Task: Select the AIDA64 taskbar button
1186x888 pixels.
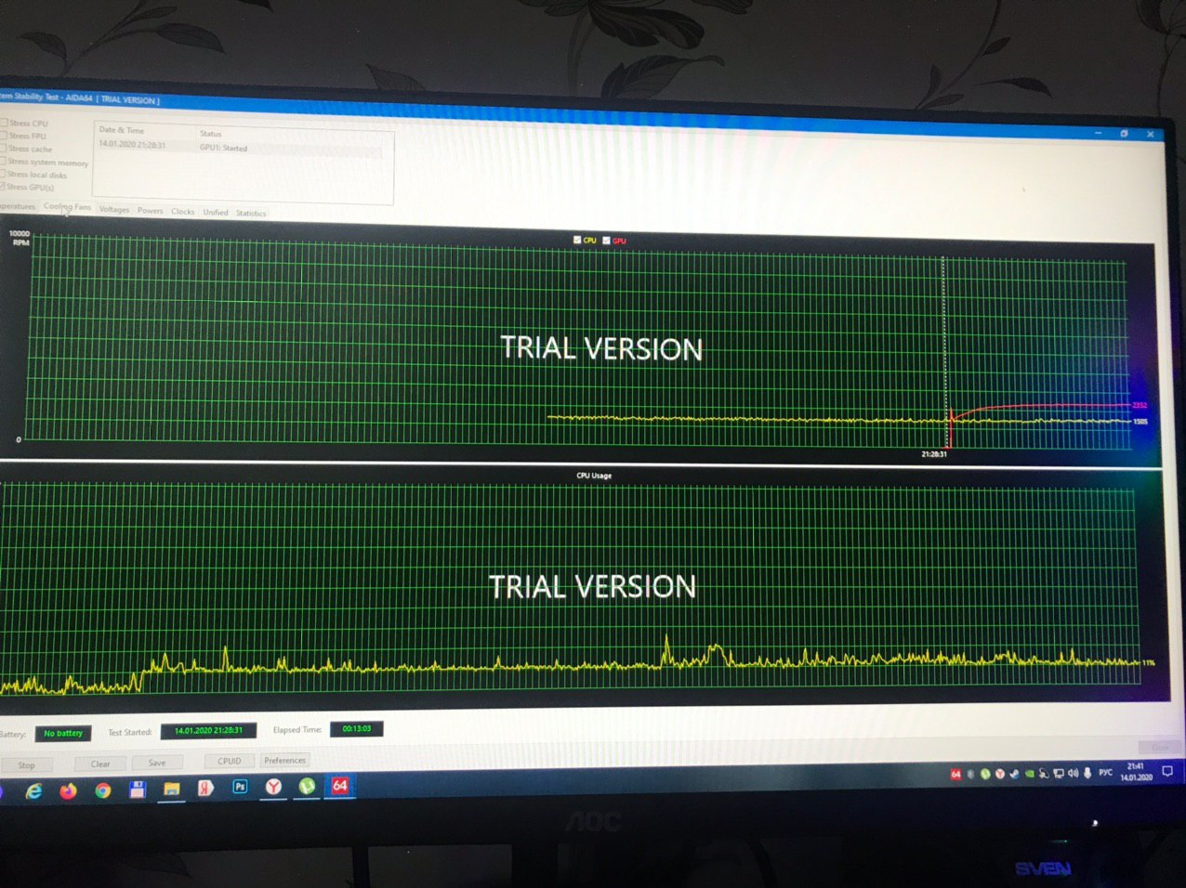Action: click(x=340, y=786)
